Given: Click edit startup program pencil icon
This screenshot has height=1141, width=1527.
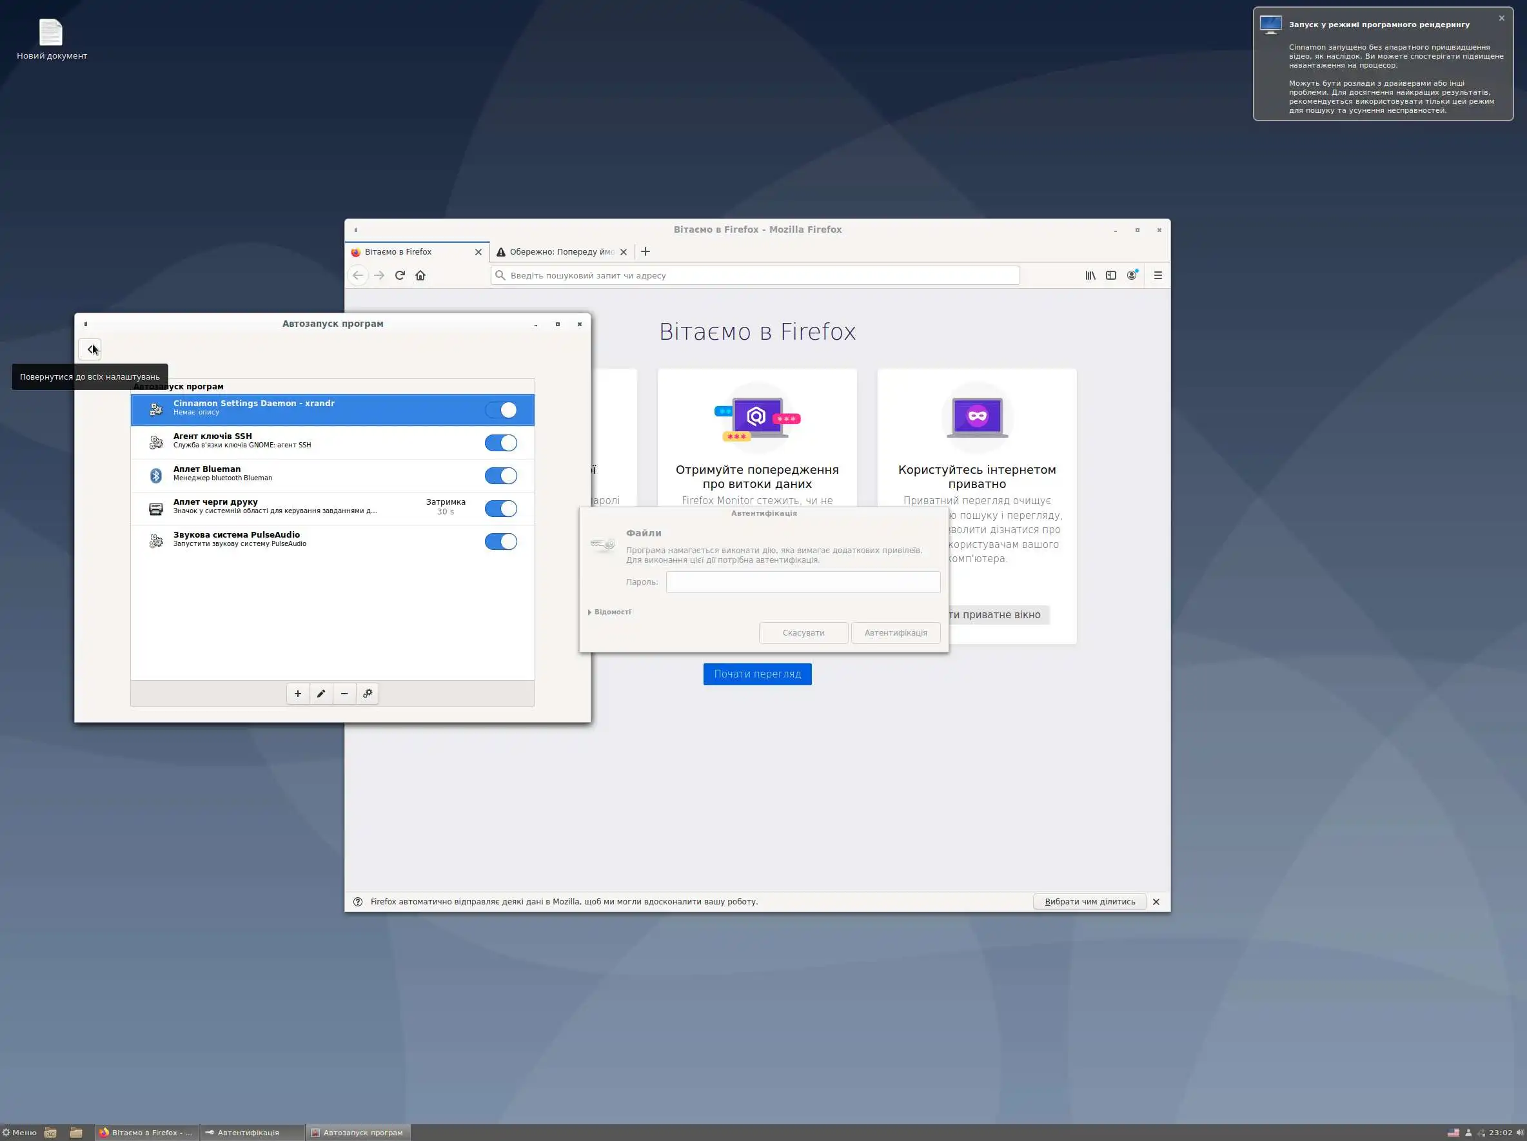Looking at the screenshot, I should click(x=321, y=694).
